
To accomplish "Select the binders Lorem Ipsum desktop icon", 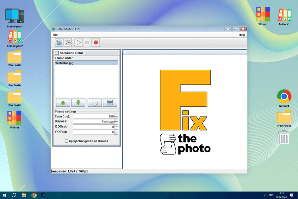I will click(x=15, y=39).
